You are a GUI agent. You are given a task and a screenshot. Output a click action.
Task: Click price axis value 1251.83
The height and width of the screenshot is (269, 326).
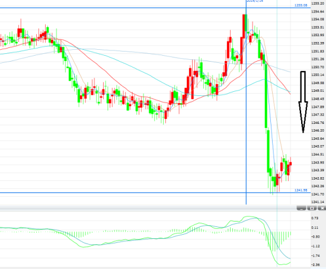[x=318, y=52]
